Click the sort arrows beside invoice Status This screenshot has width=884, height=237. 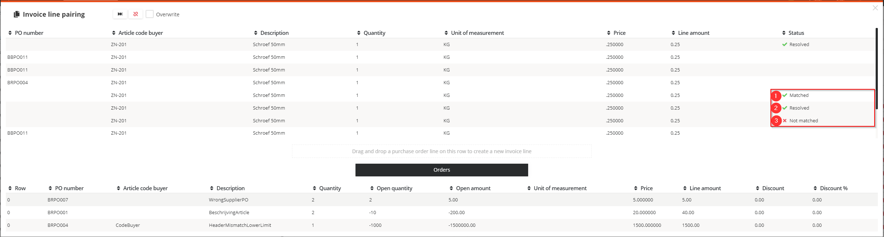784,33
